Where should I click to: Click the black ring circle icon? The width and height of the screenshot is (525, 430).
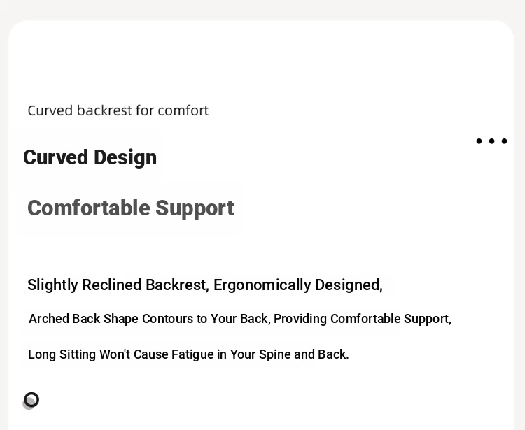click(31, 400)
